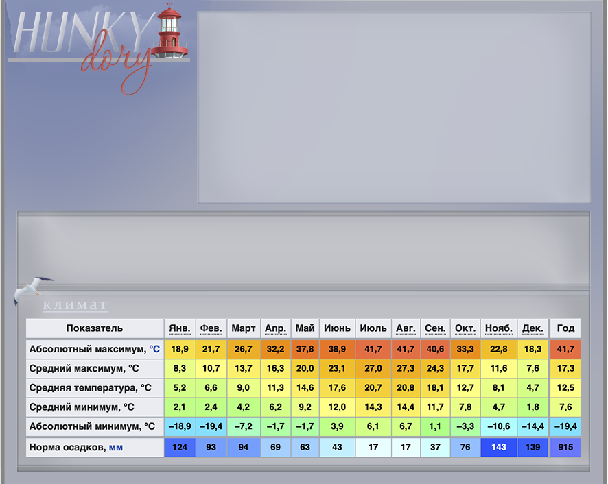Click November absolute maximum value 22,8
Image resolution: width=608 pixels, height=484 pixels.
(x=499, y=349)
